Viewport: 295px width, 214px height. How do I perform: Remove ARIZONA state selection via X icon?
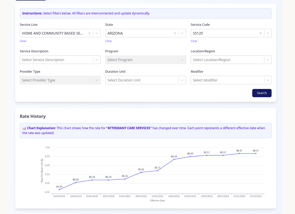(x=175, y=33)
